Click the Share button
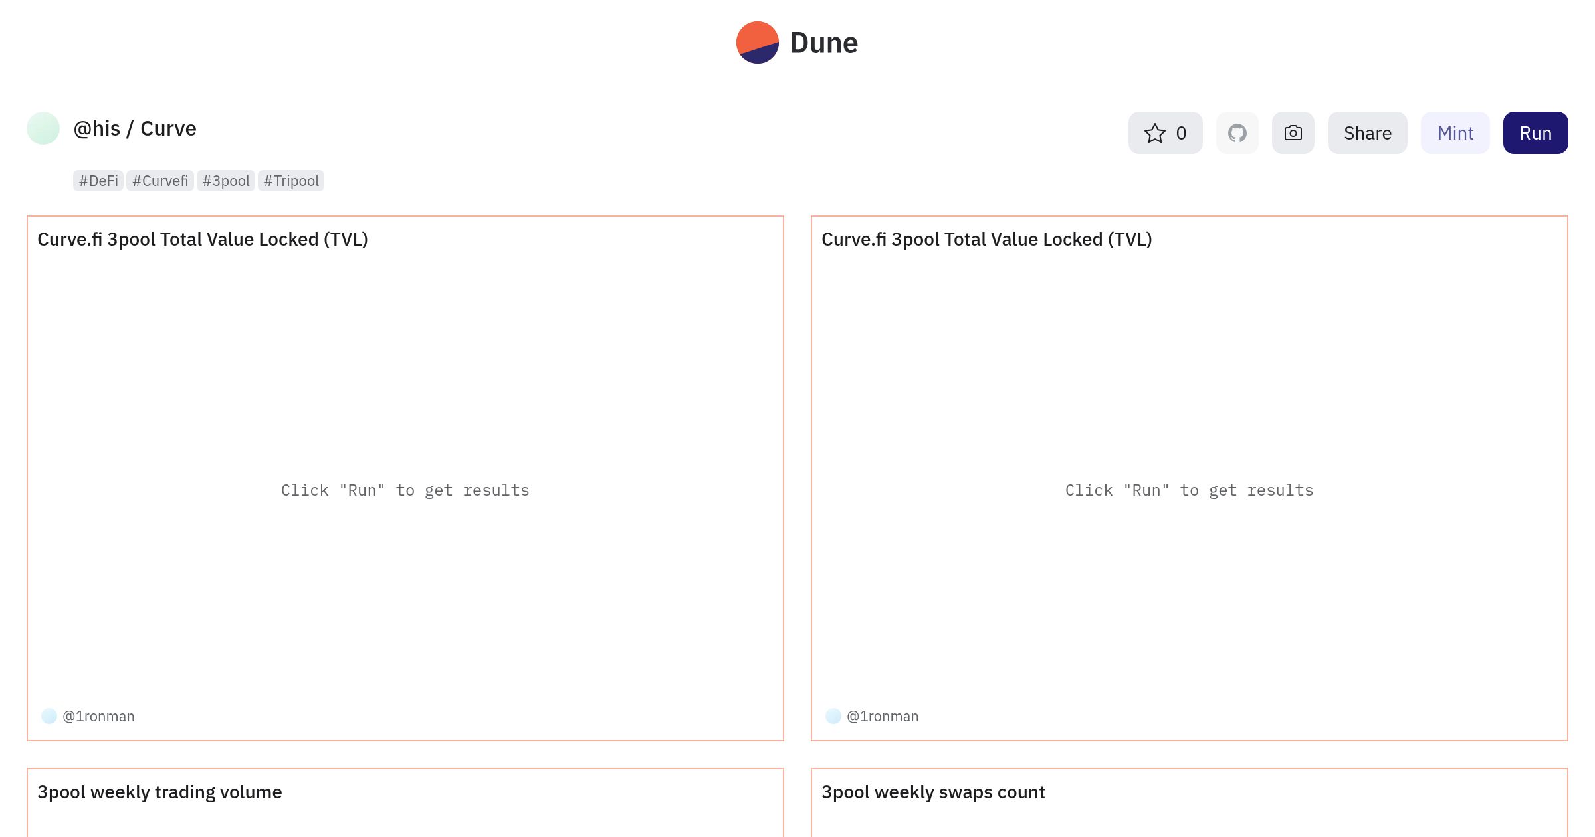The width and height of the screenshot is (1595, 837). coord(1368,133)
